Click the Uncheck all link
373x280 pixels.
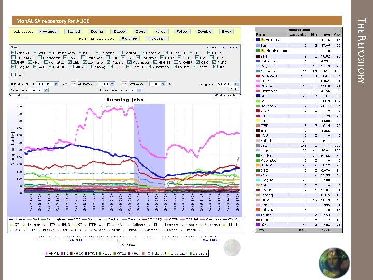pos(231,47)
